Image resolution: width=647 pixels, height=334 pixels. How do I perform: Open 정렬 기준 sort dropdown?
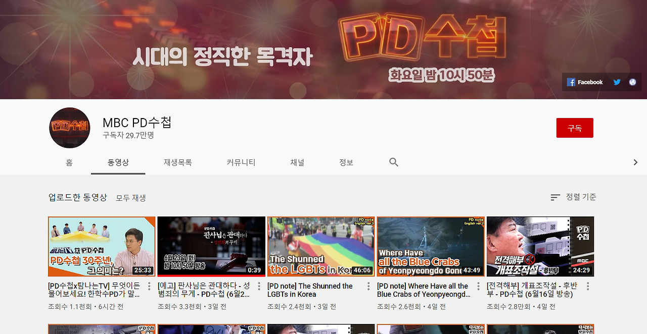[573, 197]
